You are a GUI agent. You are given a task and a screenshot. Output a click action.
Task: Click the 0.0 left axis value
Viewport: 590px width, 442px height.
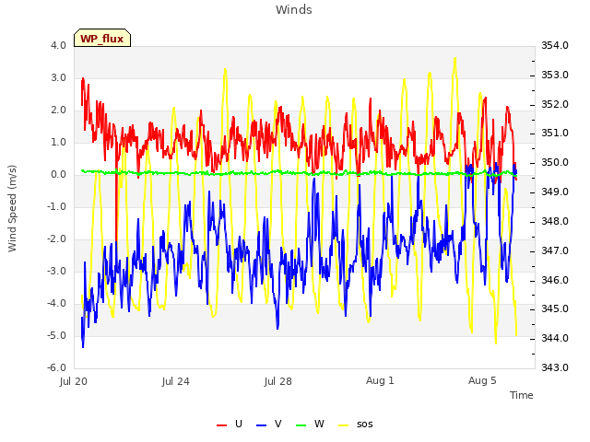(58, 174)
